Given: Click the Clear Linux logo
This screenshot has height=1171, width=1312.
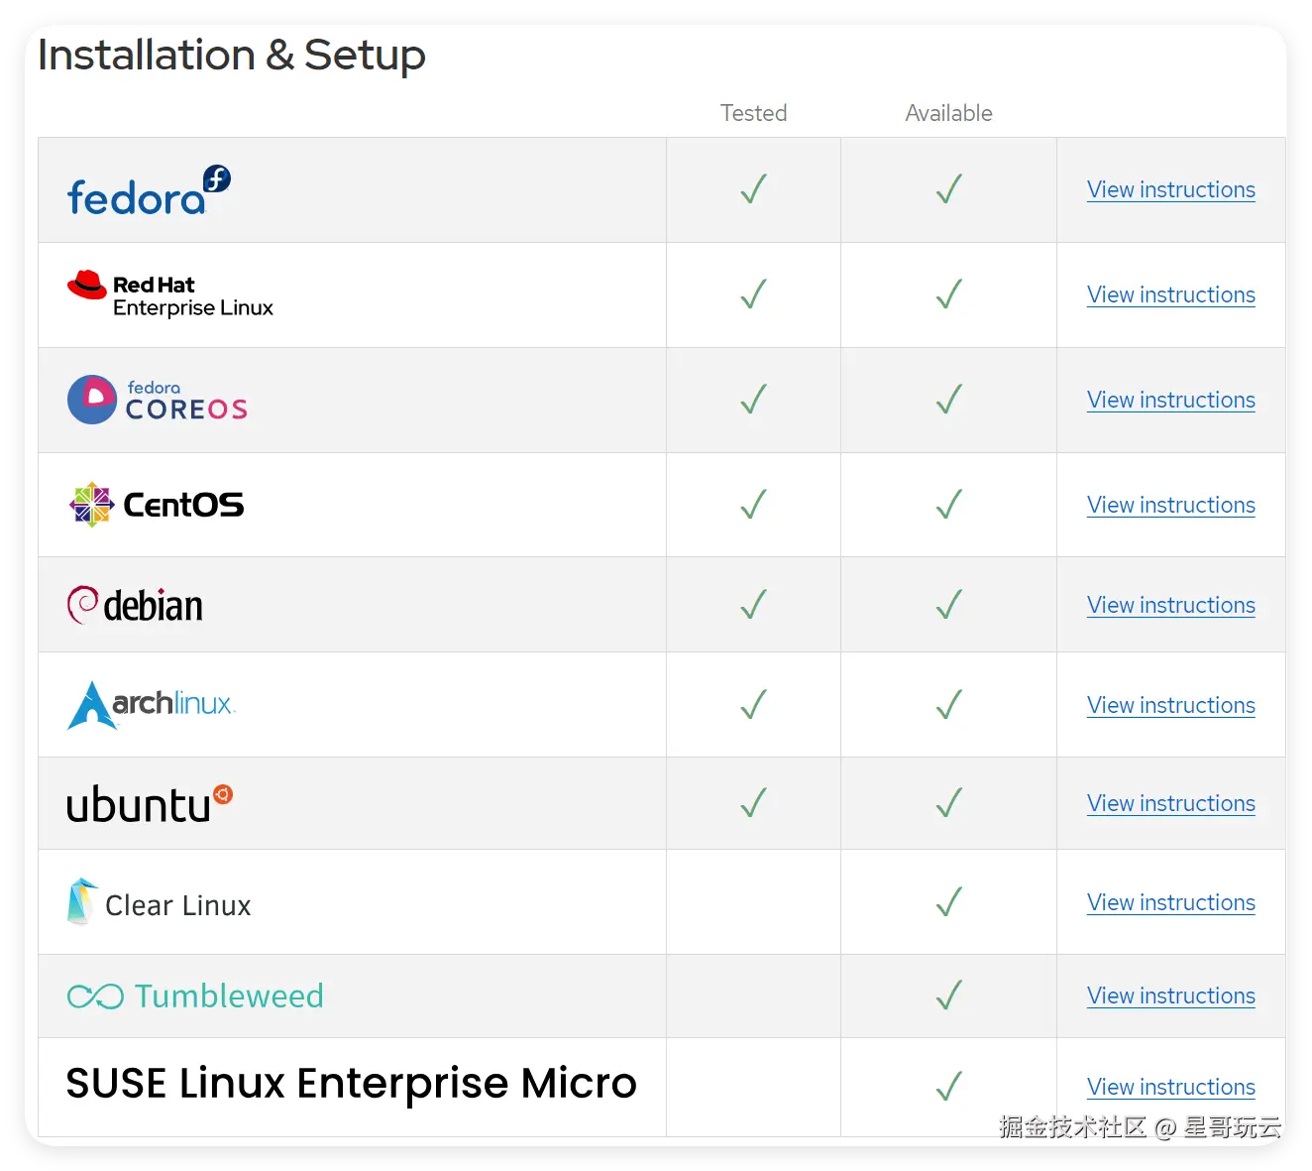Looking at the screenshot, I should tap(160, 903).
